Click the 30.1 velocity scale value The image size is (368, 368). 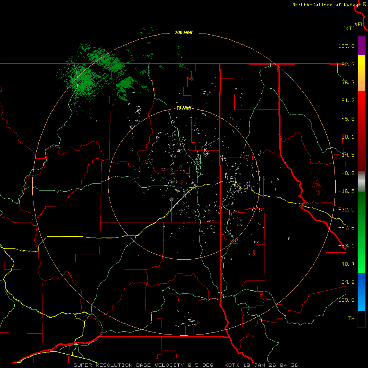[x=348, y=137]
